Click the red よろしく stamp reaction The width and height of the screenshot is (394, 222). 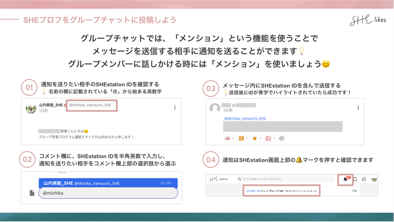(270, 138)
